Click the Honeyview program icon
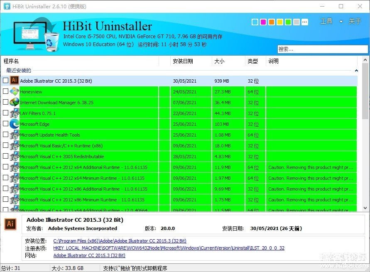Viewport: 370px width, 272px height. [15, 91]
